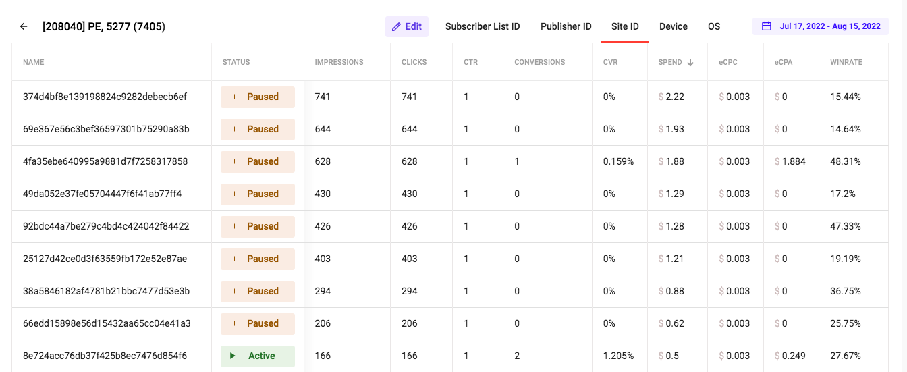The height and width of the screenshot is (372, 907).
Task: Toggle Active status for row 8e724acc76db37f425b8ec7476d854f6
Action: tap(258, 356)
